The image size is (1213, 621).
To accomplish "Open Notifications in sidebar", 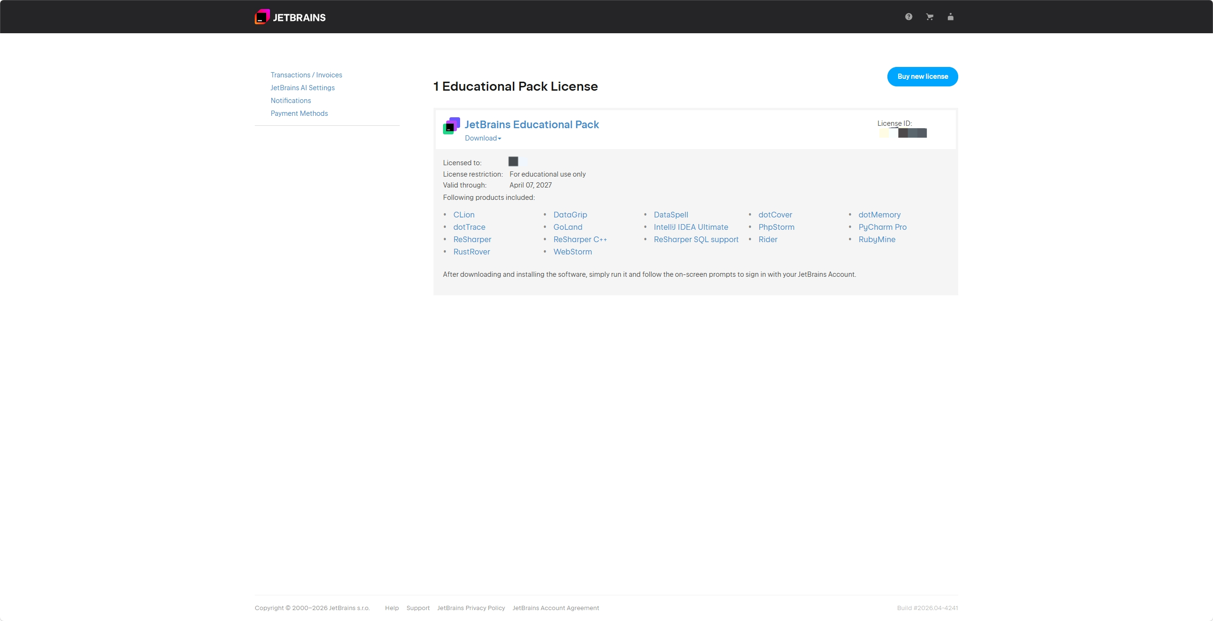I will pyautogui.click(x=290, y=101).
